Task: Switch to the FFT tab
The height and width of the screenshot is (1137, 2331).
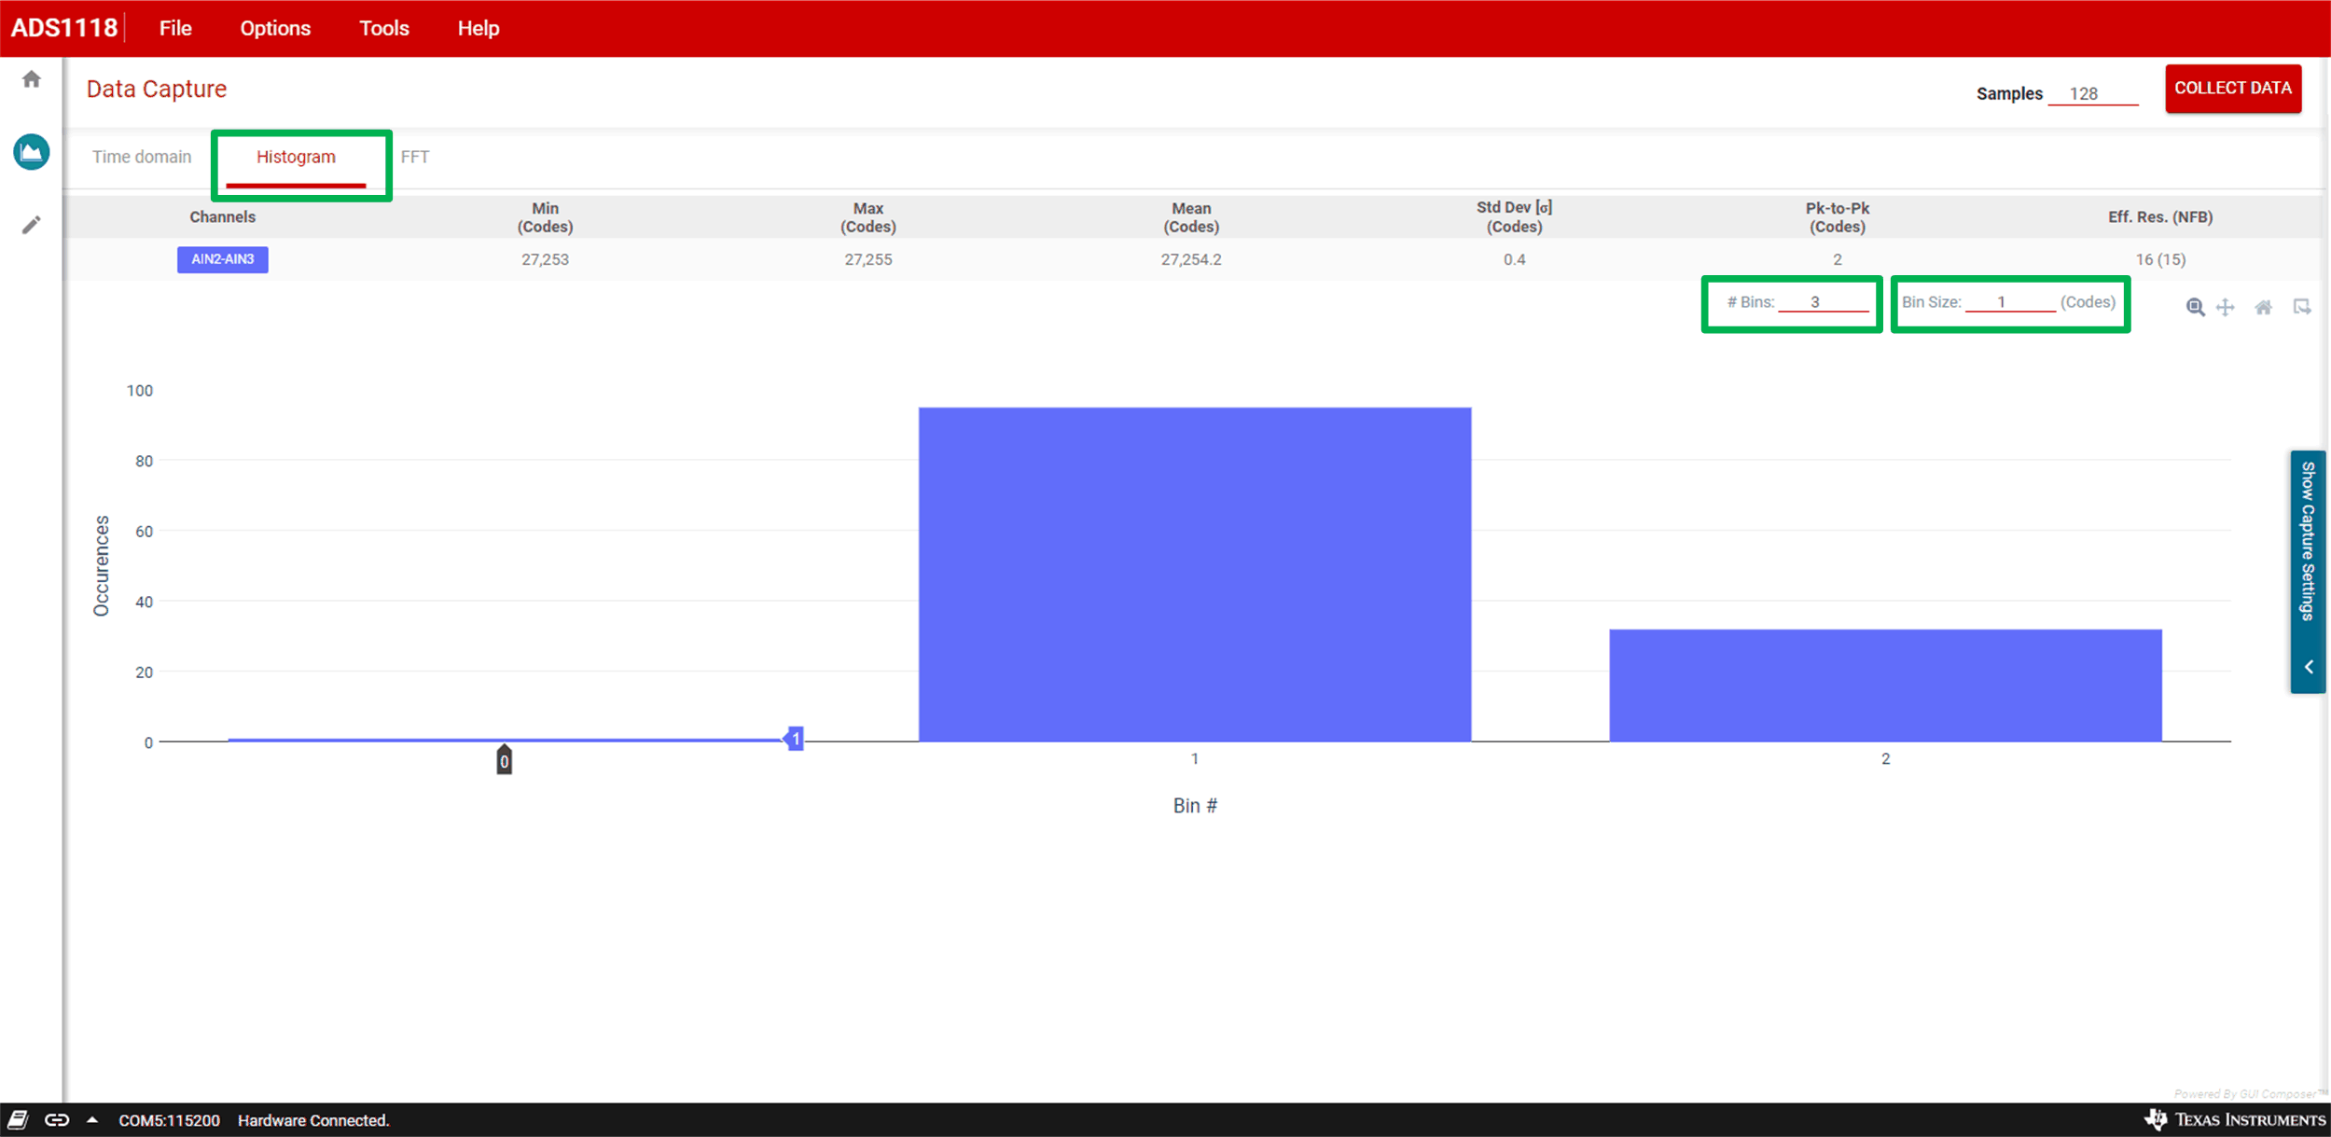Action: pyautogui.click(x=415, y=157)
